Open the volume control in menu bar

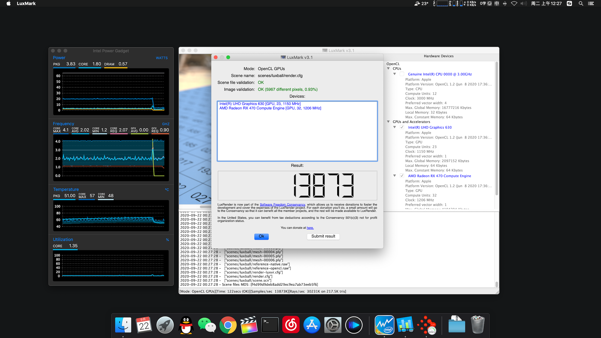523,4
